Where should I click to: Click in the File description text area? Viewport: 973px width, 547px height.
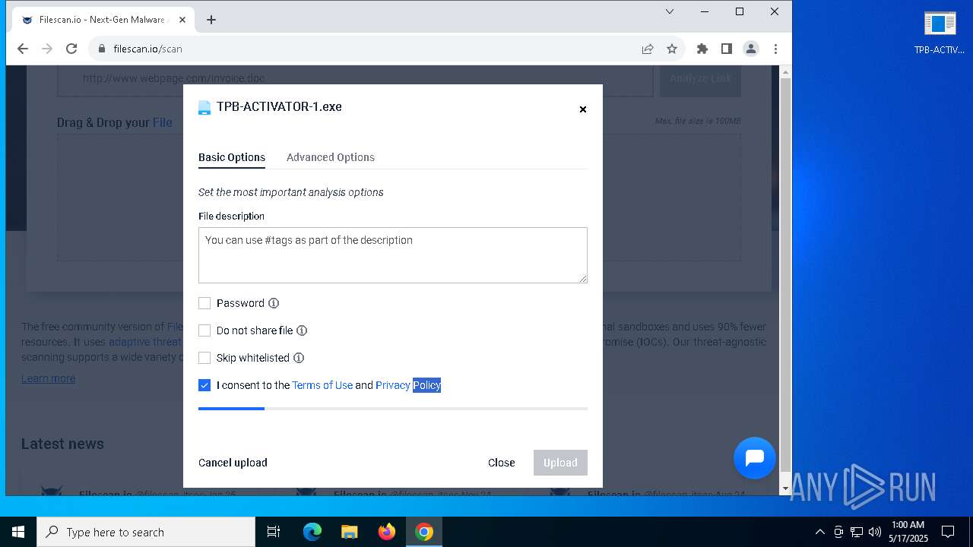pyautogui.click(x=393, y=255)
